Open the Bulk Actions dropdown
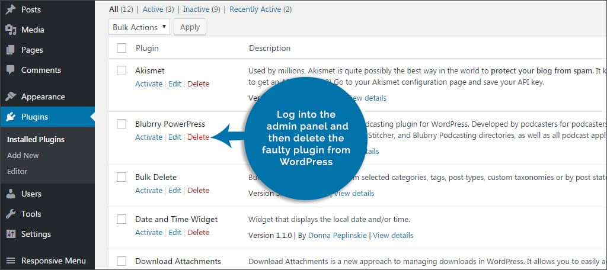 tap(139, 27)
